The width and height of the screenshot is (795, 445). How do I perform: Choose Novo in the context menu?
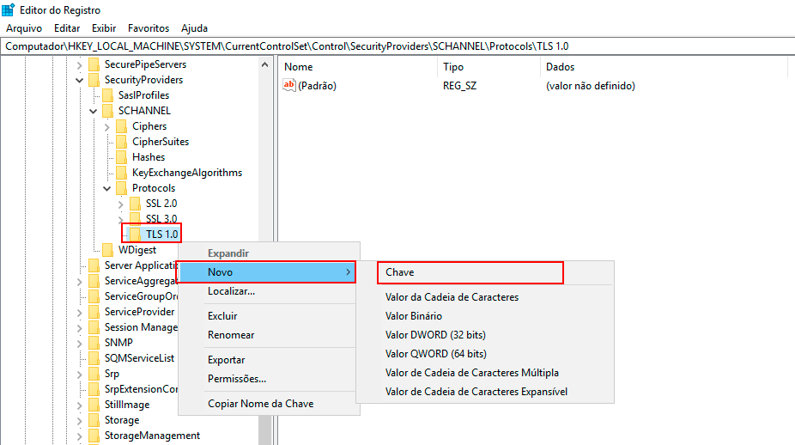pyautogui.click(x=267, y=272)
